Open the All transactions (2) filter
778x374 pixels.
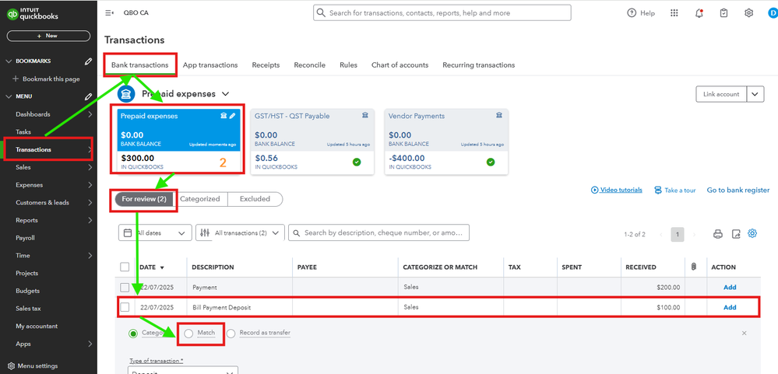click(240, 232)
